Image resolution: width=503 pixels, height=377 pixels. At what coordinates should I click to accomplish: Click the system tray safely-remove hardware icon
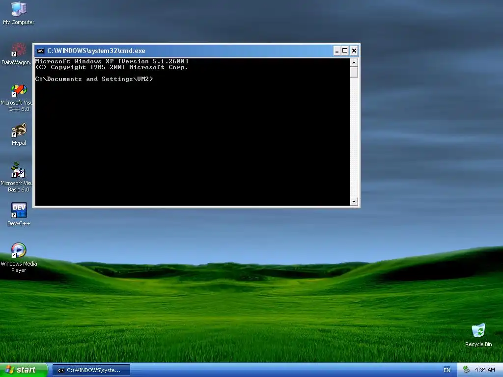(466, 370)
